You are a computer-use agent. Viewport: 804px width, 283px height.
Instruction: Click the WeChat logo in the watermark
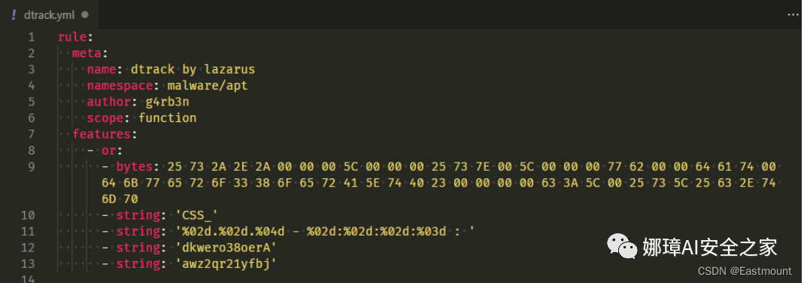click(622, 246)
